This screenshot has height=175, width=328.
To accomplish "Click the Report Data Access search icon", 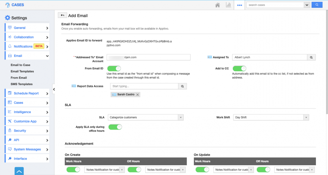I will (183, 86).
